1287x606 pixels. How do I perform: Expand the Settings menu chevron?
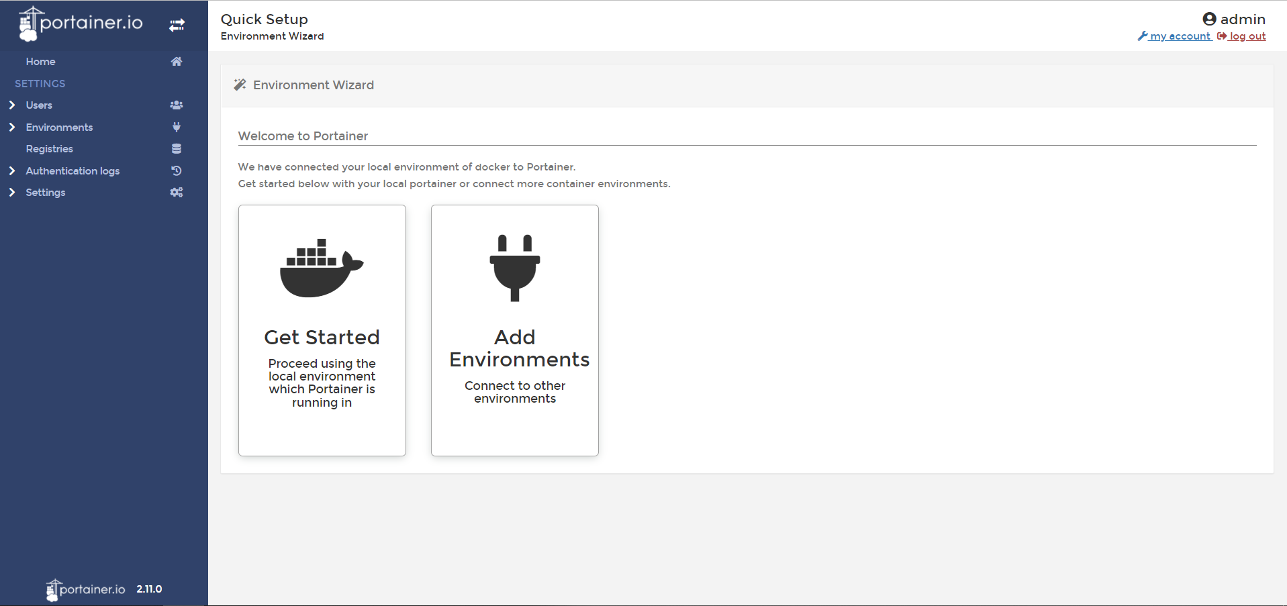(x=12, y=192)
